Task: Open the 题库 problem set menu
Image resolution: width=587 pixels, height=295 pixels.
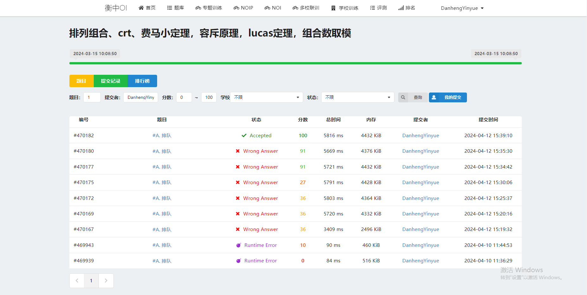Action: (x=175, y=8)
